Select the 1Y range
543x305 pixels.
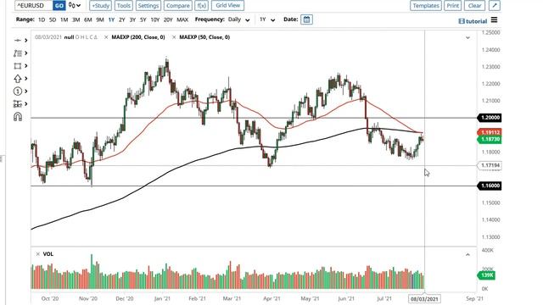point(111,19)
